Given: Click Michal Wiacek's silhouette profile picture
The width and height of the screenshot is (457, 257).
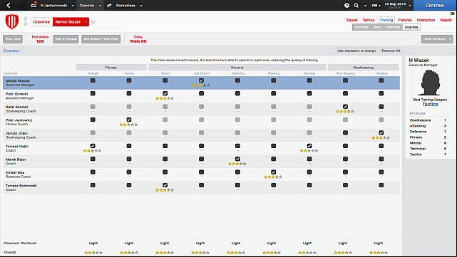Looking at the screenshot, I should [x=430, y=83].
